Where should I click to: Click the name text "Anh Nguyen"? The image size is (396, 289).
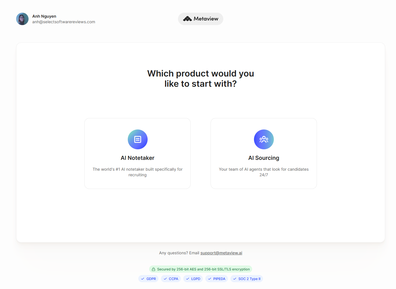[44, 16]
